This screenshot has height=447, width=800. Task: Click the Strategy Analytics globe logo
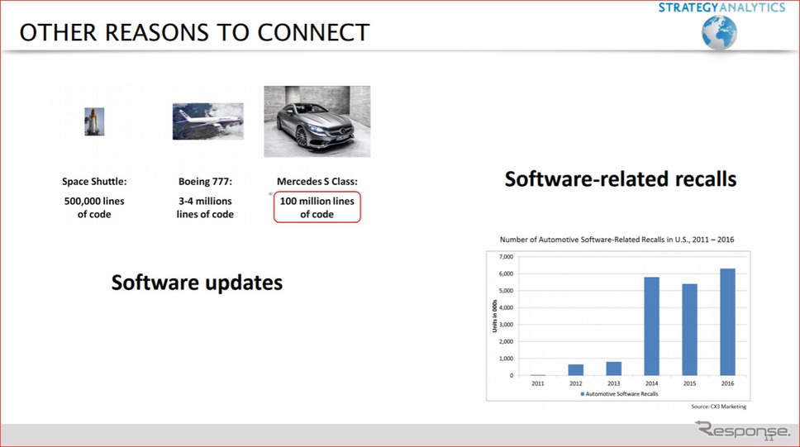click(x=719, y=32)
